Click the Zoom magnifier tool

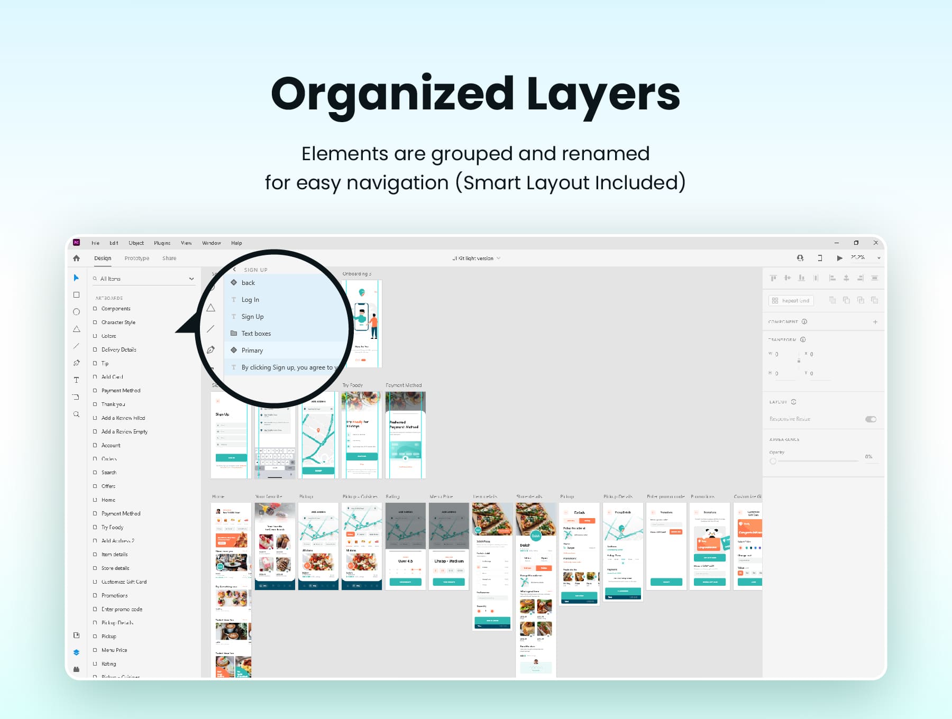coord(76,414)
